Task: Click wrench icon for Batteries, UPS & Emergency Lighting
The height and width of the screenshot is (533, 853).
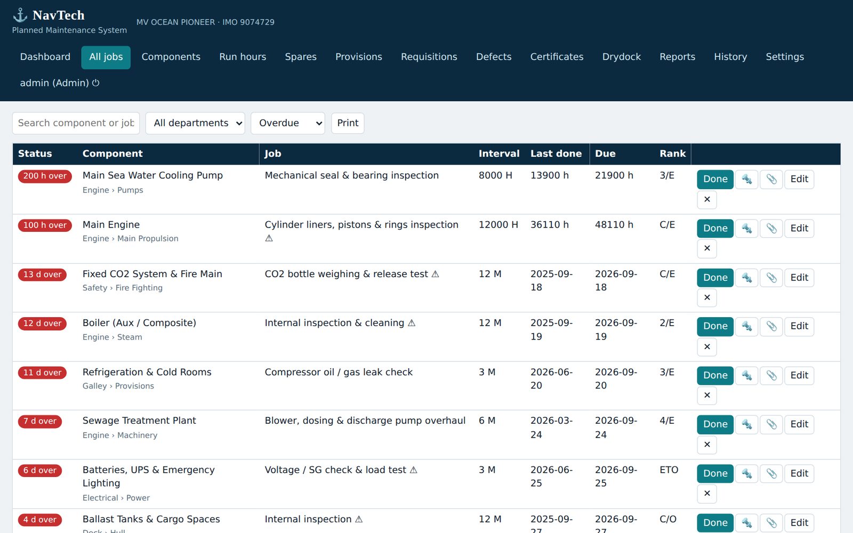Action: coord(746,473)
